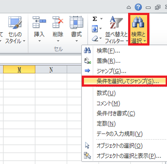Choose 検索(F)... from the menu
167x164 pixels.
point(124,51)
